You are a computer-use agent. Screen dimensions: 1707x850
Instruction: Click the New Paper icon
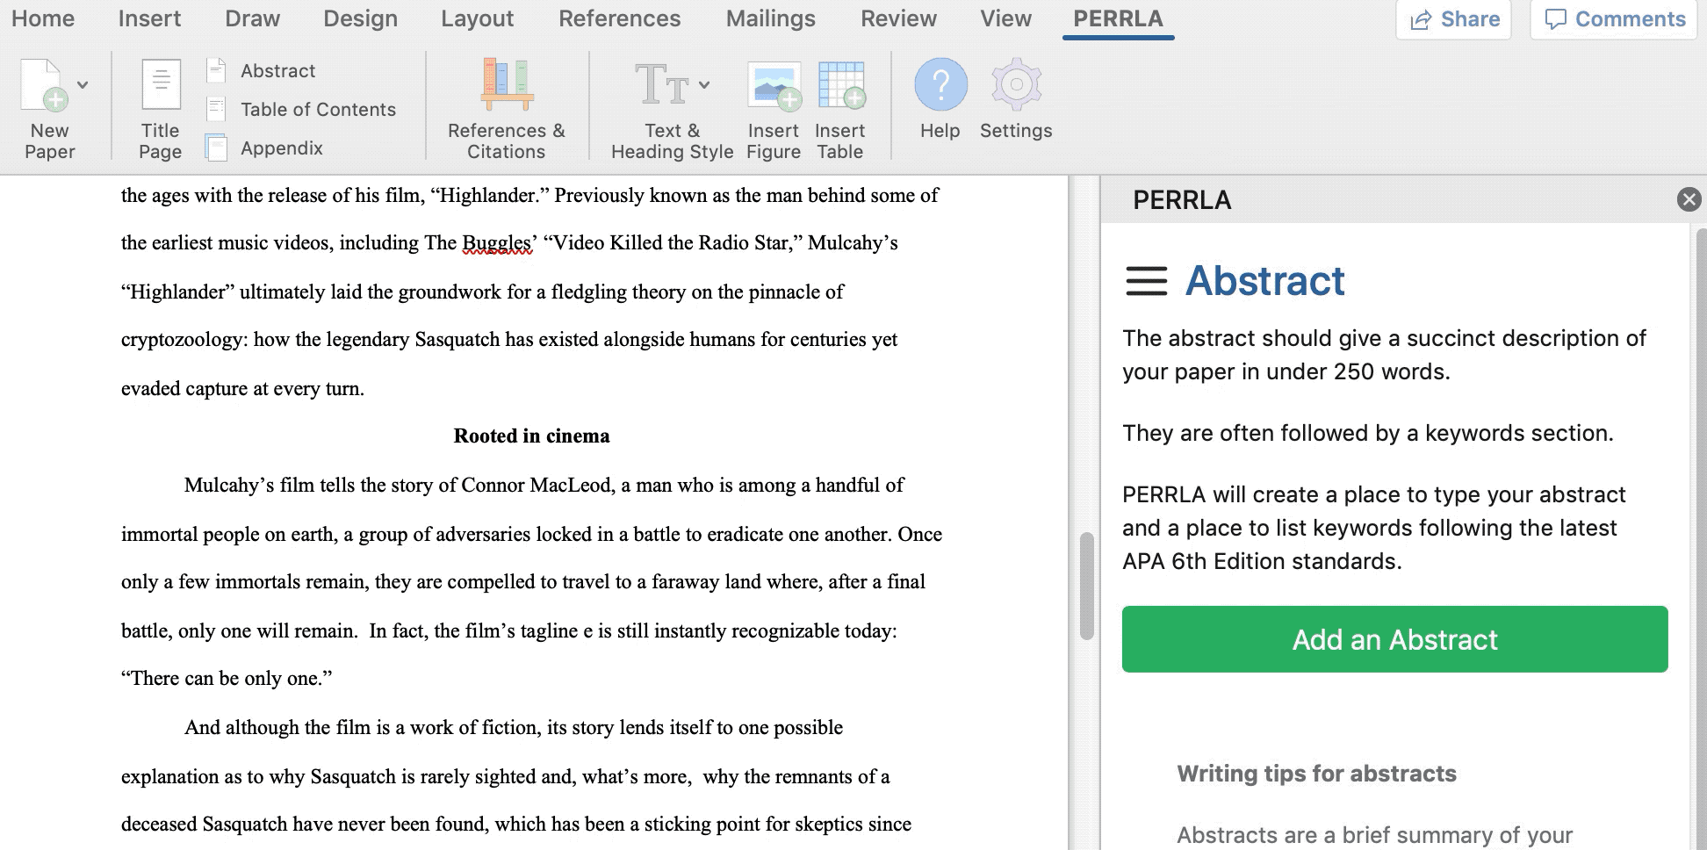(x=43, y=86)
